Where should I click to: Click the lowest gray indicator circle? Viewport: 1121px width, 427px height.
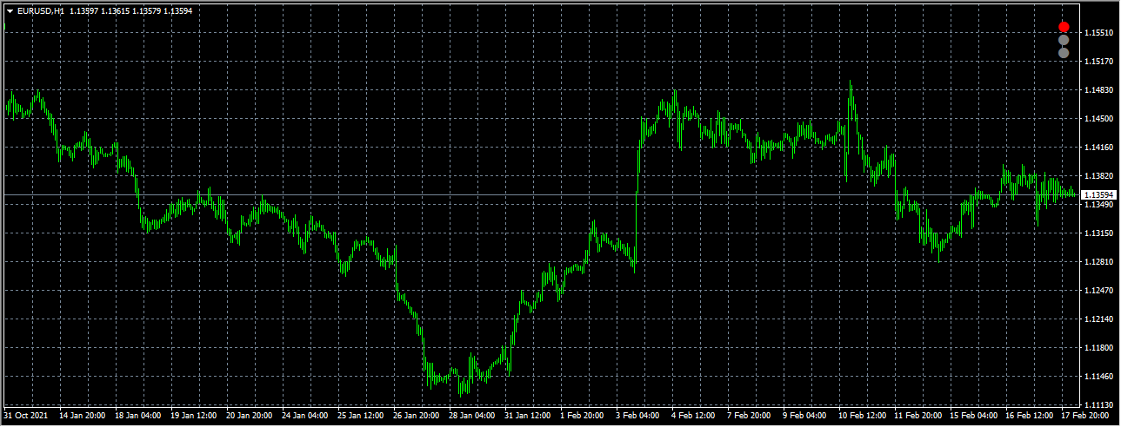click(1064, 53)
